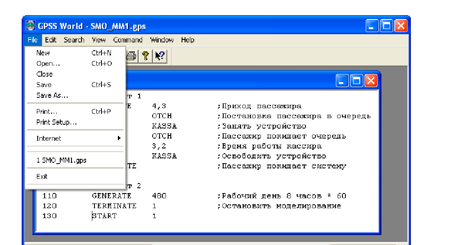Click line number 130 in the editor
Image resolution: width=449 pixels, height=245 pixels.
49,216
